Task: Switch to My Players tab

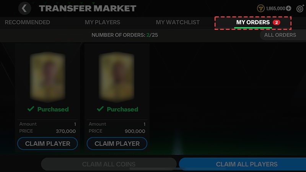Action: [x=103, y=22]
